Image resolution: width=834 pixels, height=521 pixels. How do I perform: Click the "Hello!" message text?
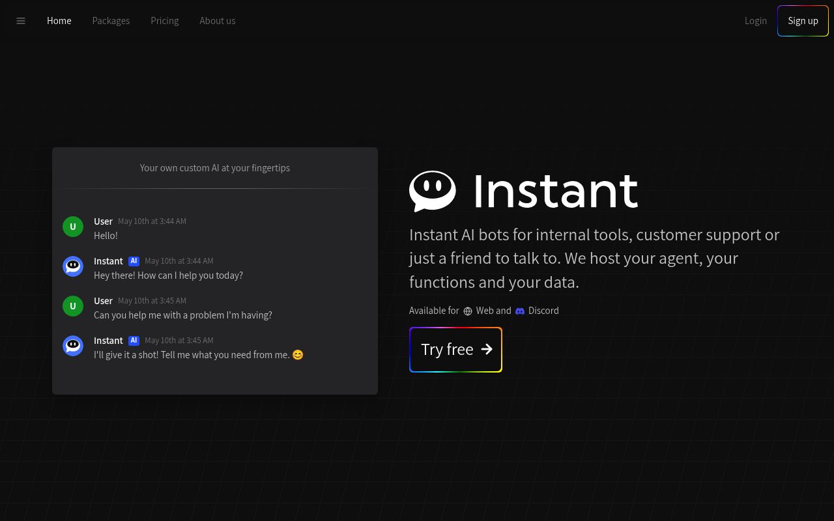(106, 236)
